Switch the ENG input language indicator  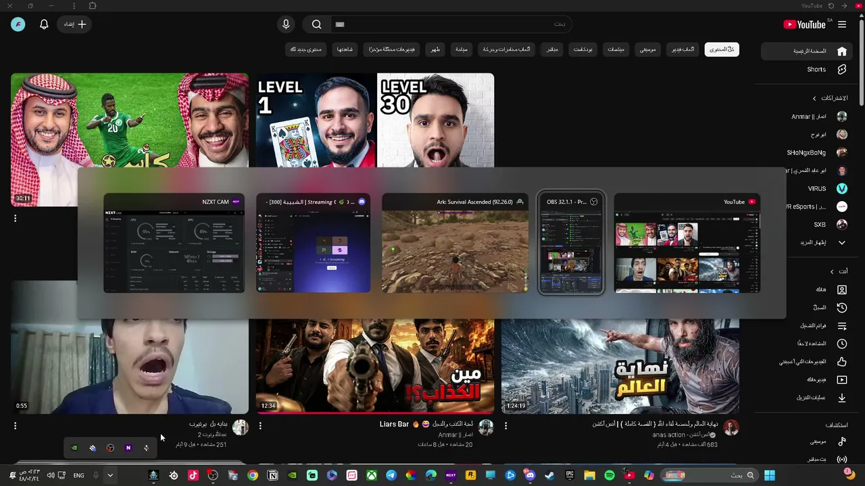79,475
